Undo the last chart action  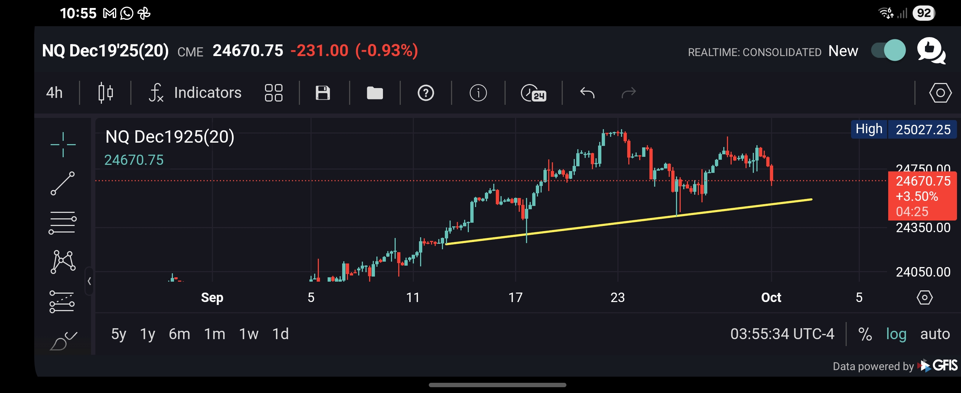[587, 92]
